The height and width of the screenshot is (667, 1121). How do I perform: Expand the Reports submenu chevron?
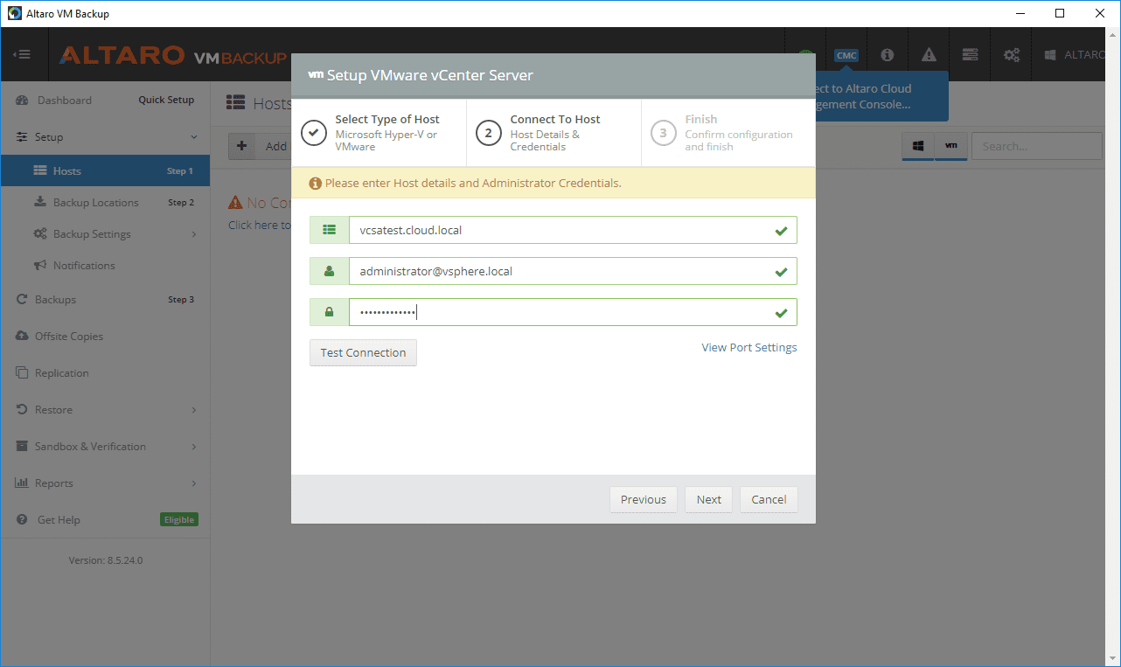pos(194,483)
